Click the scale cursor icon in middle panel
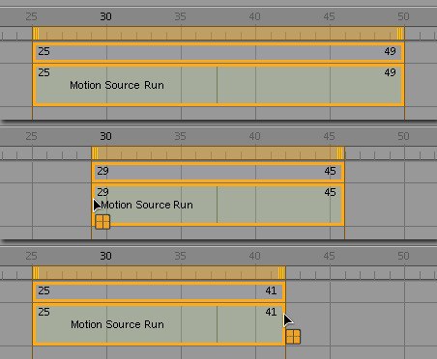 [x=102, y=222]
